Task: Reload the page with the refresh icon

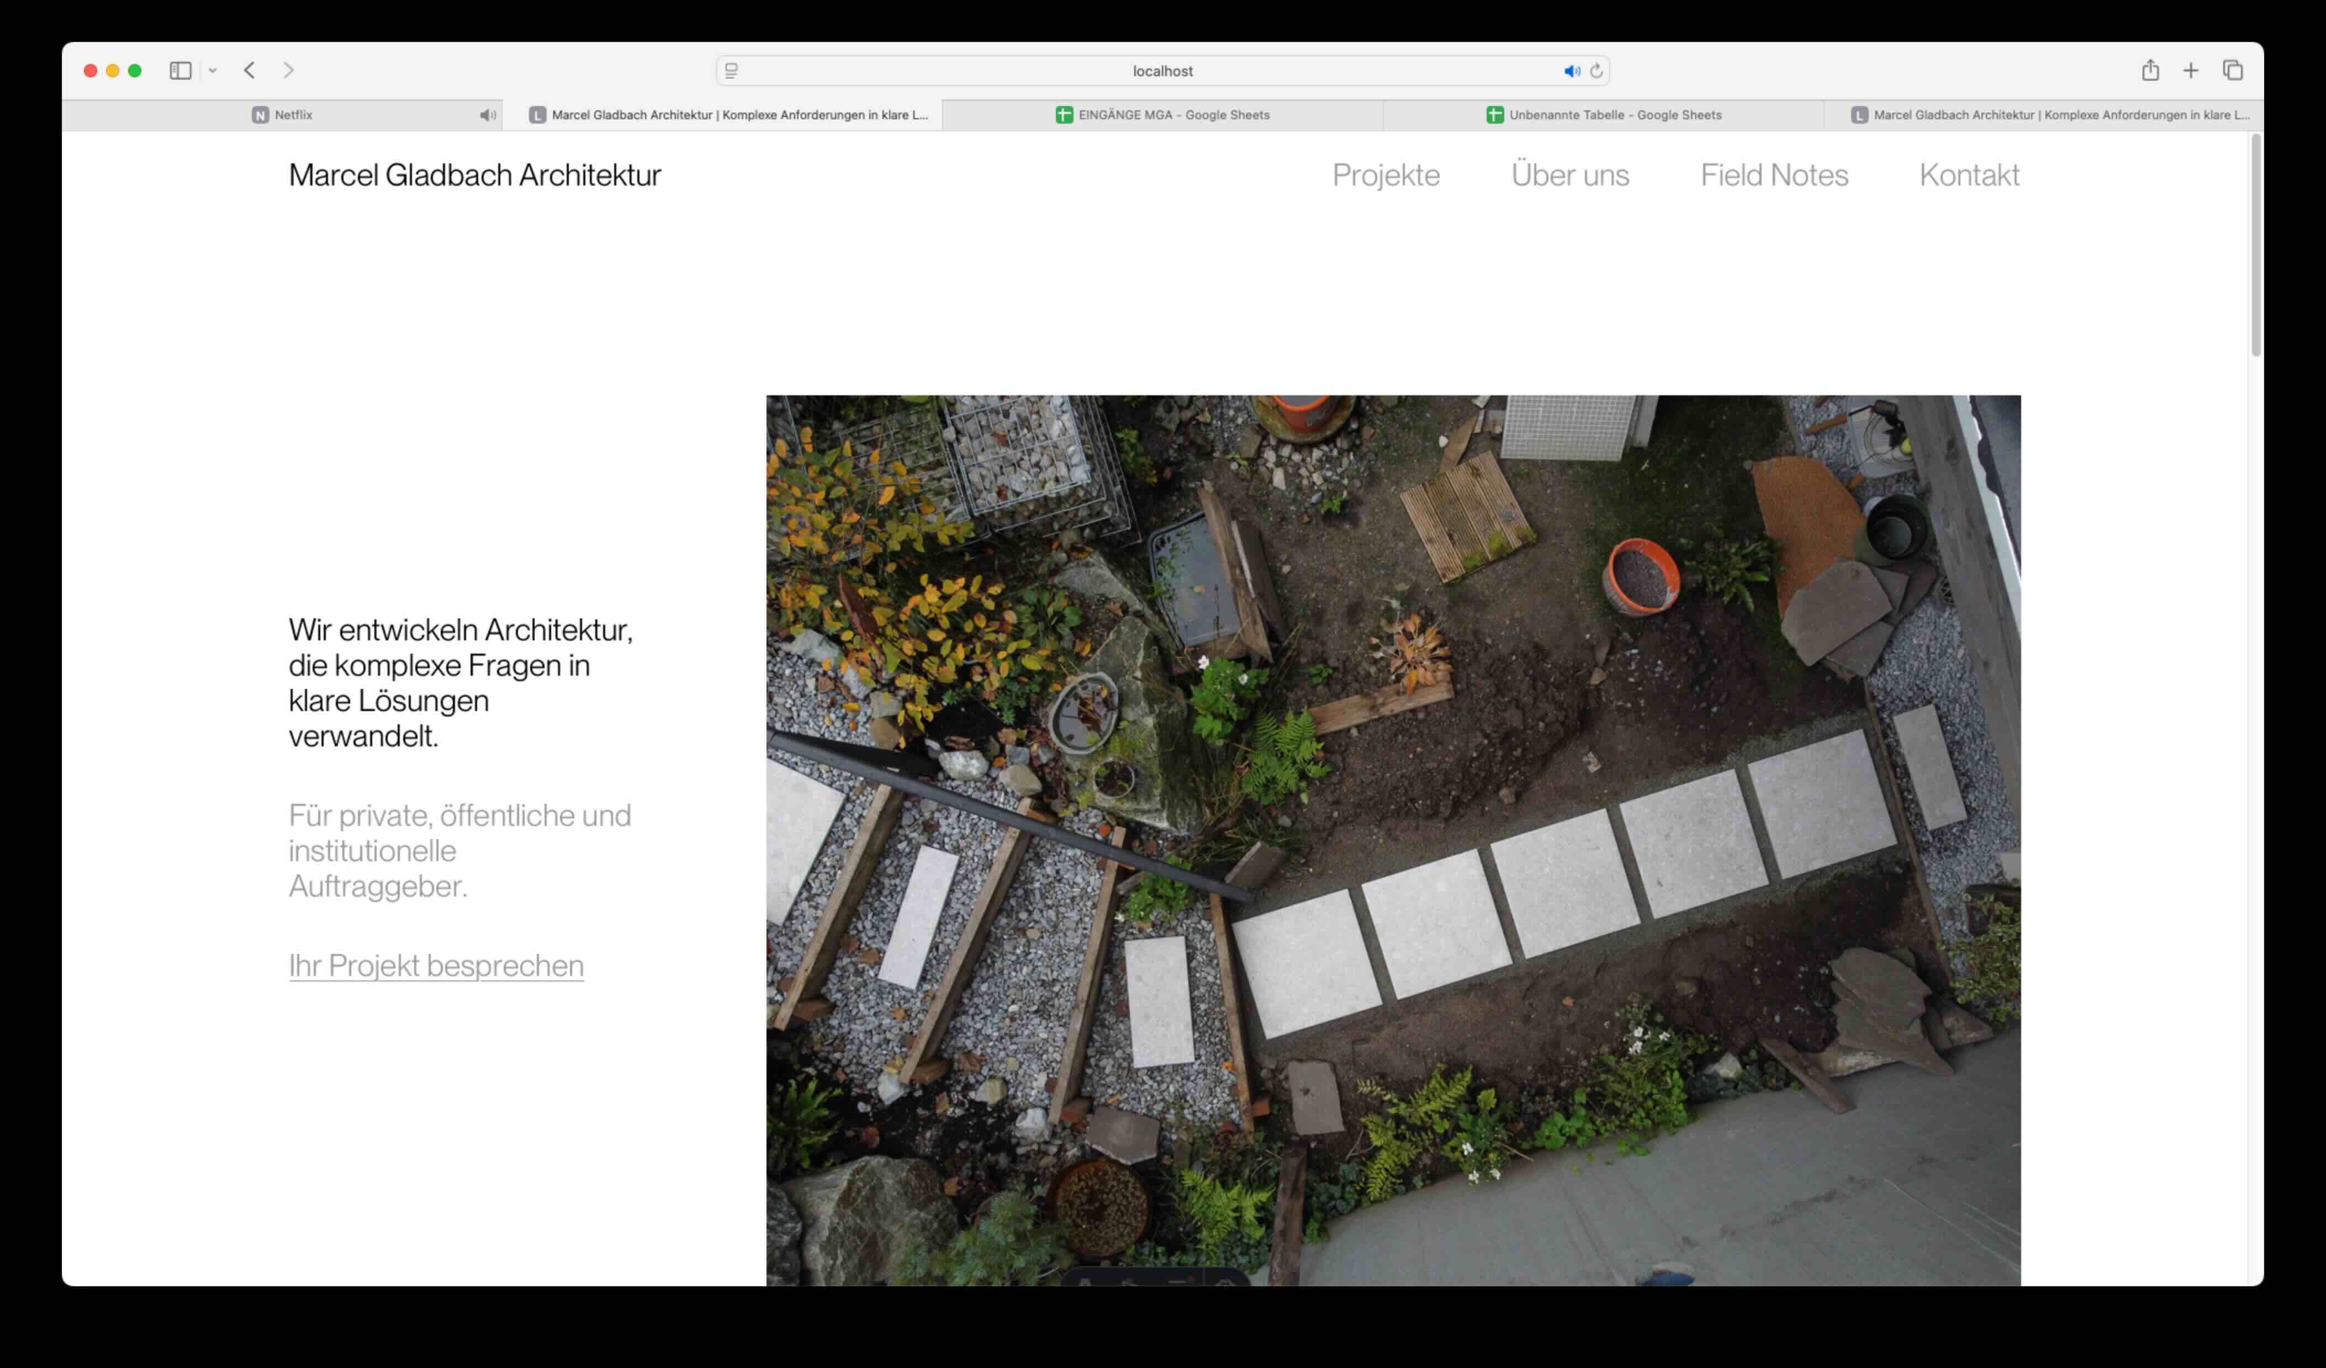Action: point(1596,71)
